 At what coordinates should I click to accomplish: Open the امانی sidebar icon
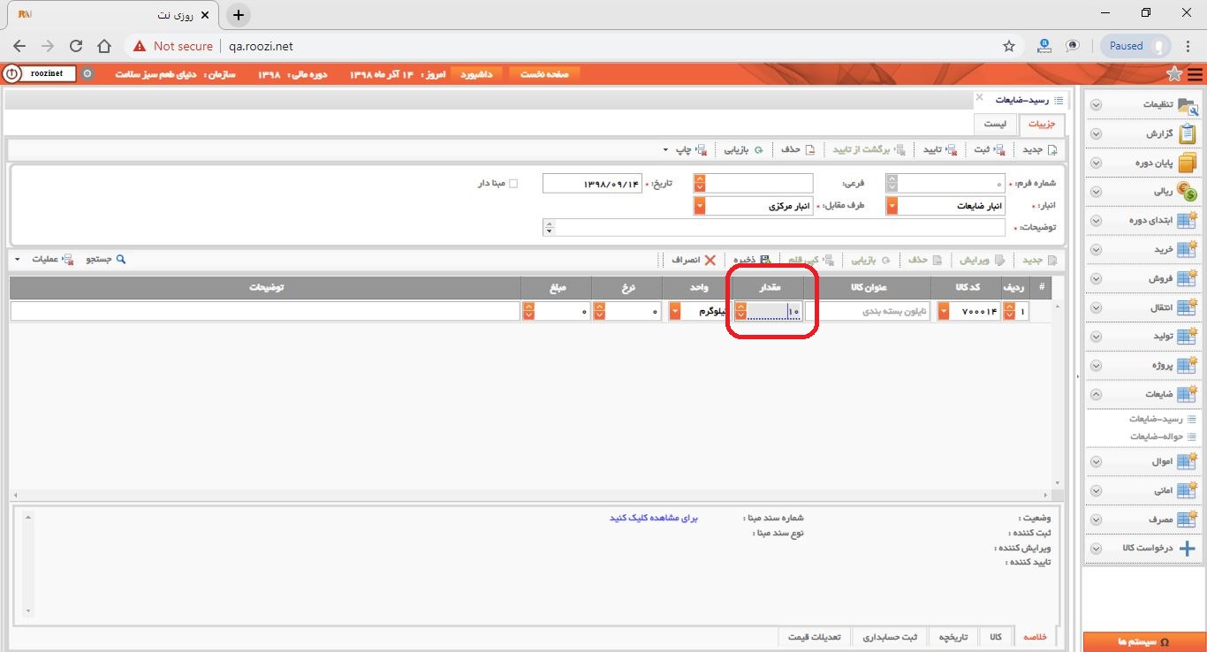click(1188, 490)
